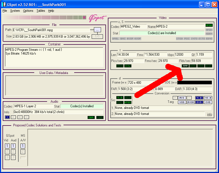Click the I/L interlaced indicator
The image size is (219, 173).
[128, 66]
